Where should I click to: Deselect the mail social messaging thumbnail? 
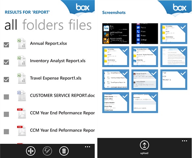174,80
